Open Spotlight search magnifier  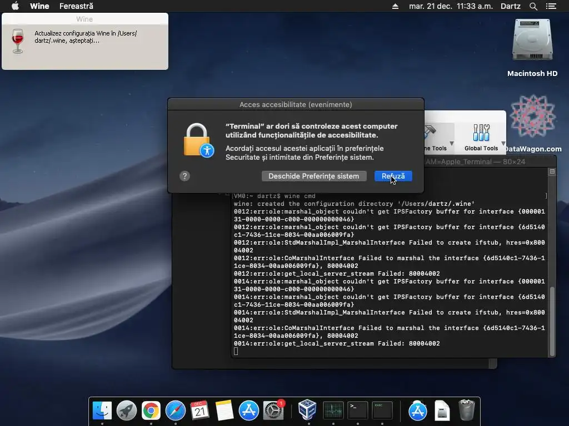coord(533,6)
